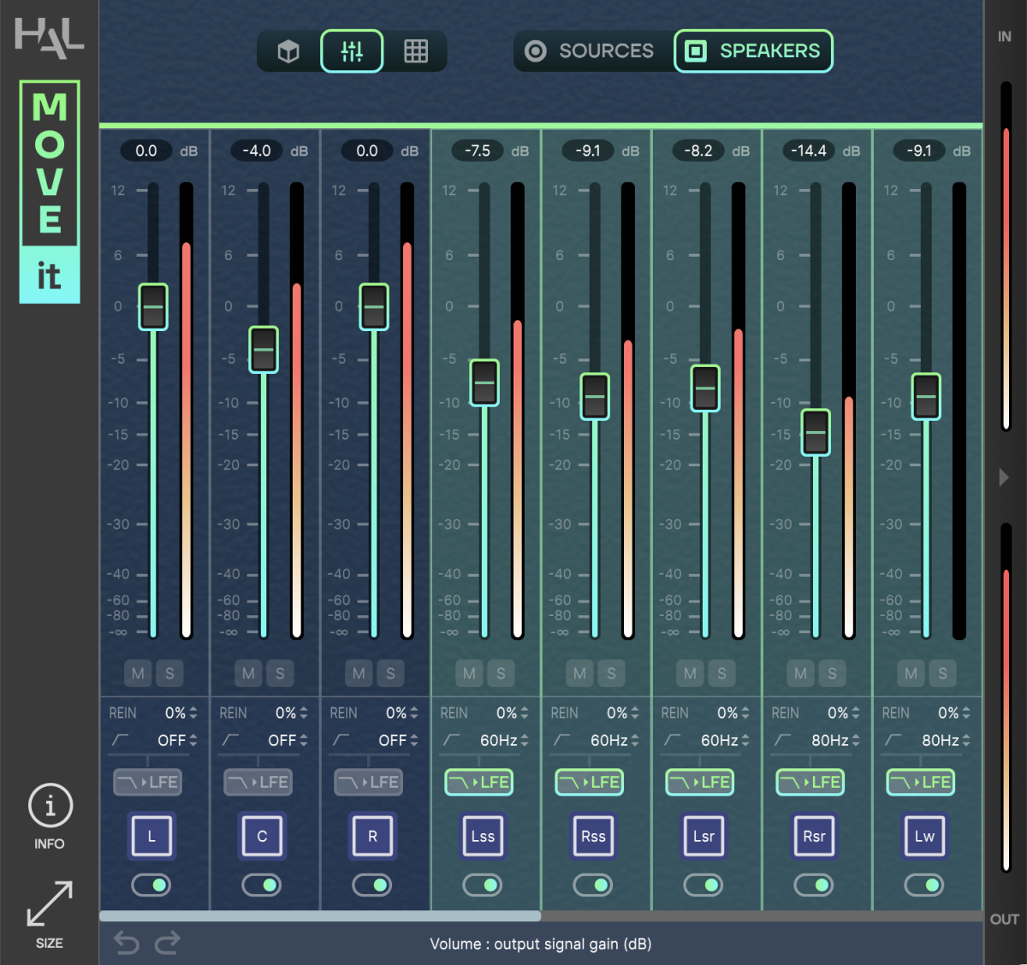Grab the Rsr channel volume fader handle

tap(816, 432)
